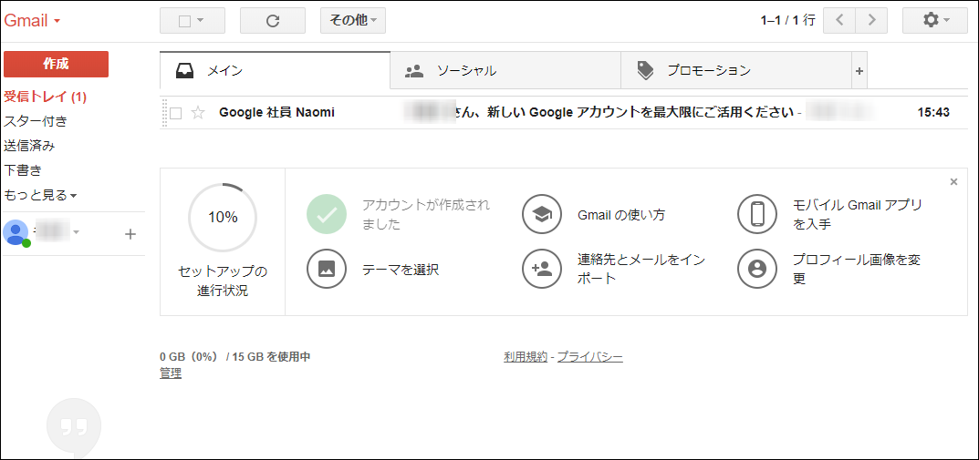Open the settings gear menu
This screenshot has width=979, height=460.
click(934, 21)
